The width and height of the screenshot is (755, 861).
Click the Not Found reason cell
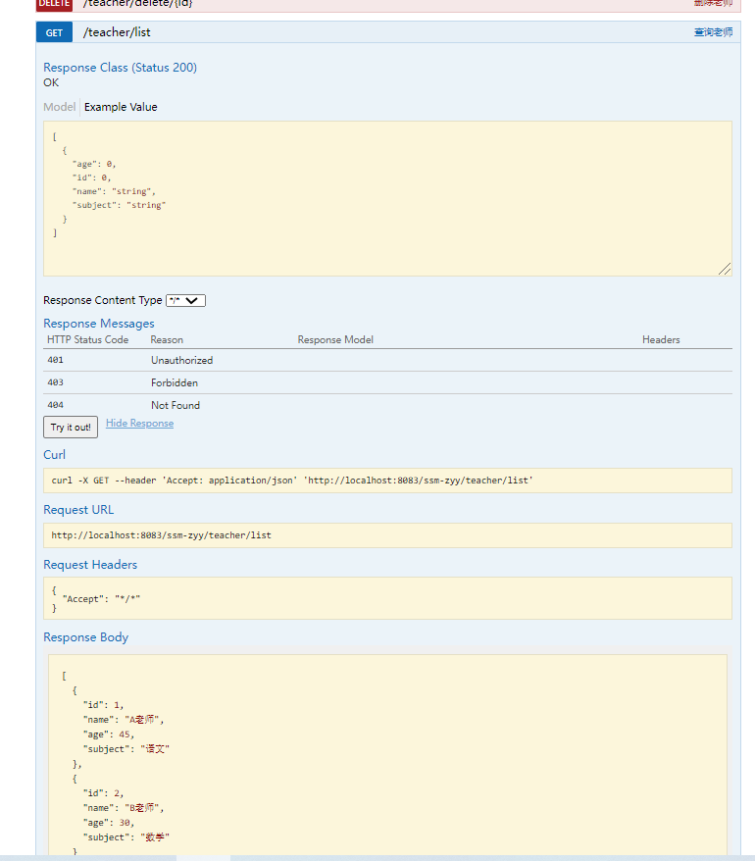pos(176,405)
